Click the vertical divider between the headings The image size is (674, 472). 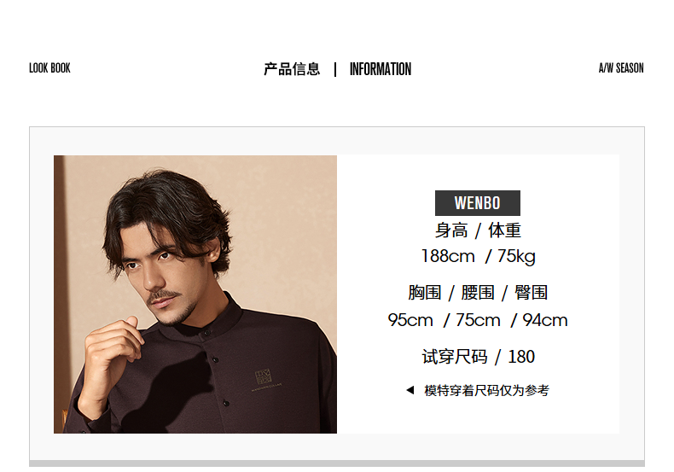coord(335,69)
